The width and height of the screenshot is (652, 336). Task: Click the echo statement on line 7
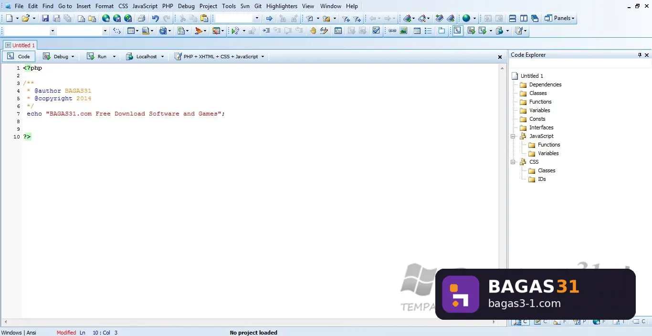click(126, 114)
